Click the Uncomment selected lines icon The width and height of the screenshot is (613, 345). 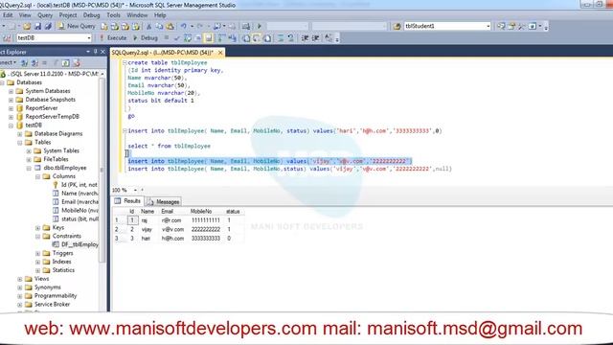click(x=290, y=38)
